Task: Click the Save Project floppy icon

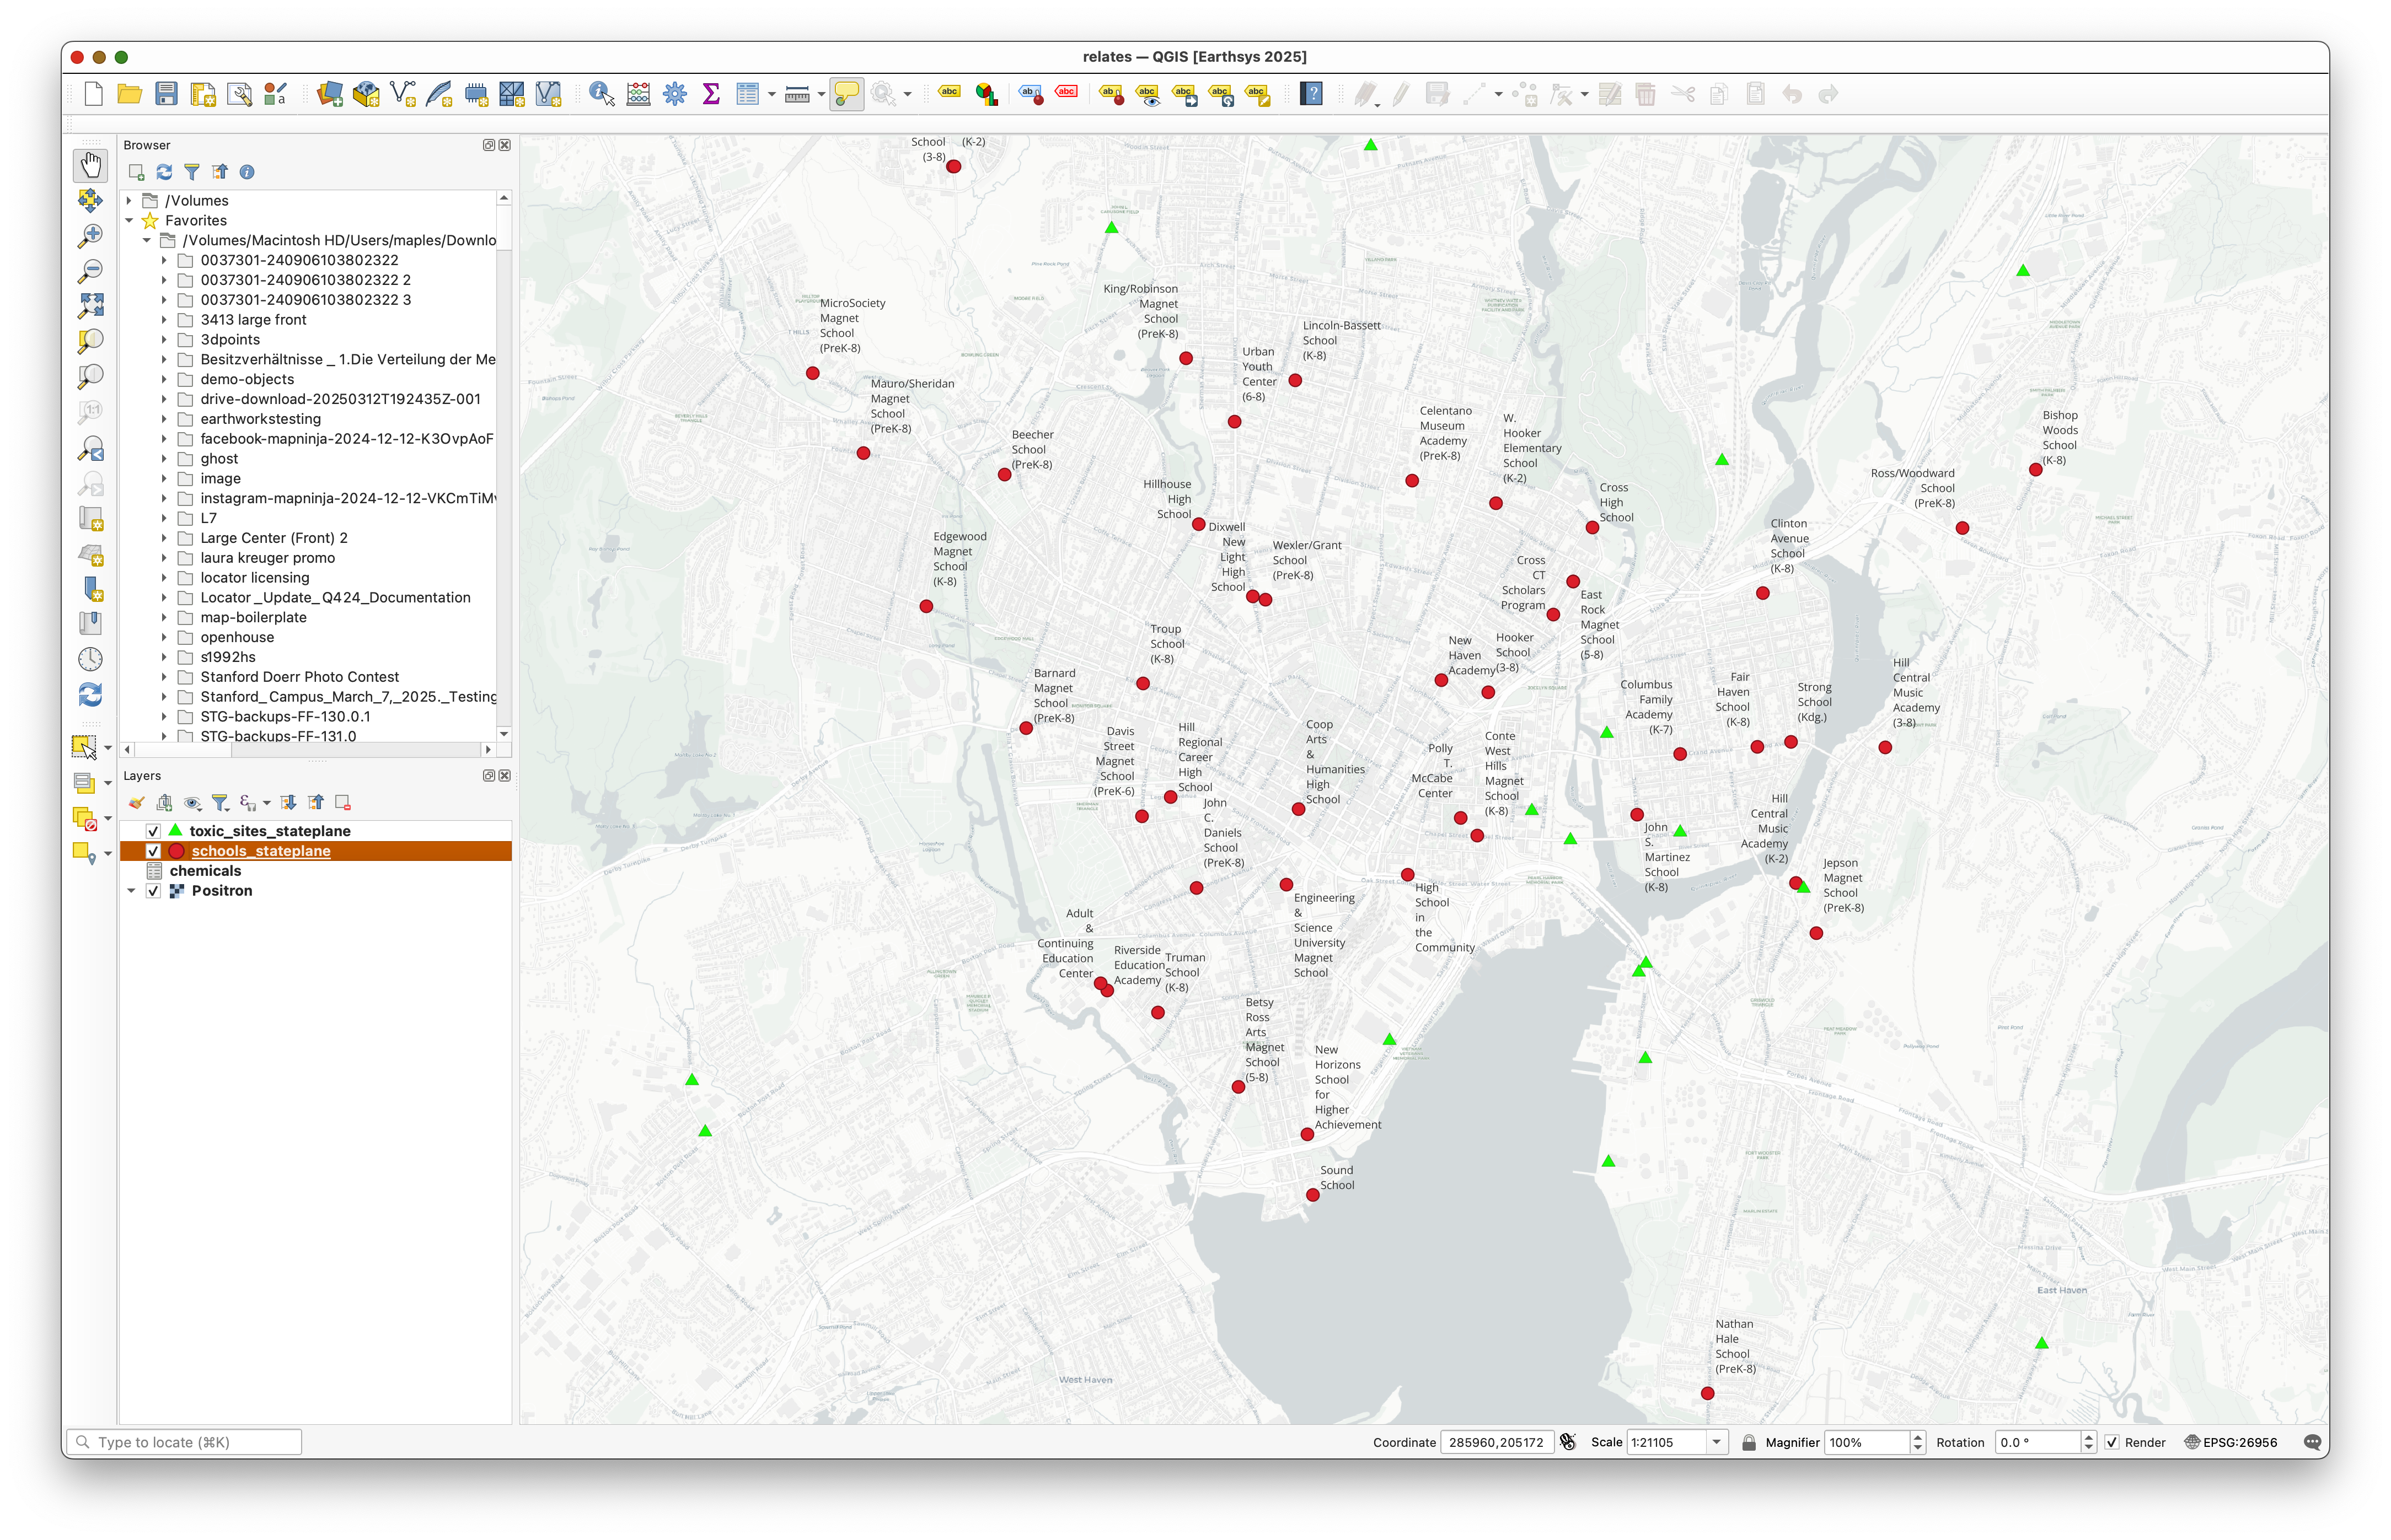Action: pyautogui.click(x=166, y=94)
